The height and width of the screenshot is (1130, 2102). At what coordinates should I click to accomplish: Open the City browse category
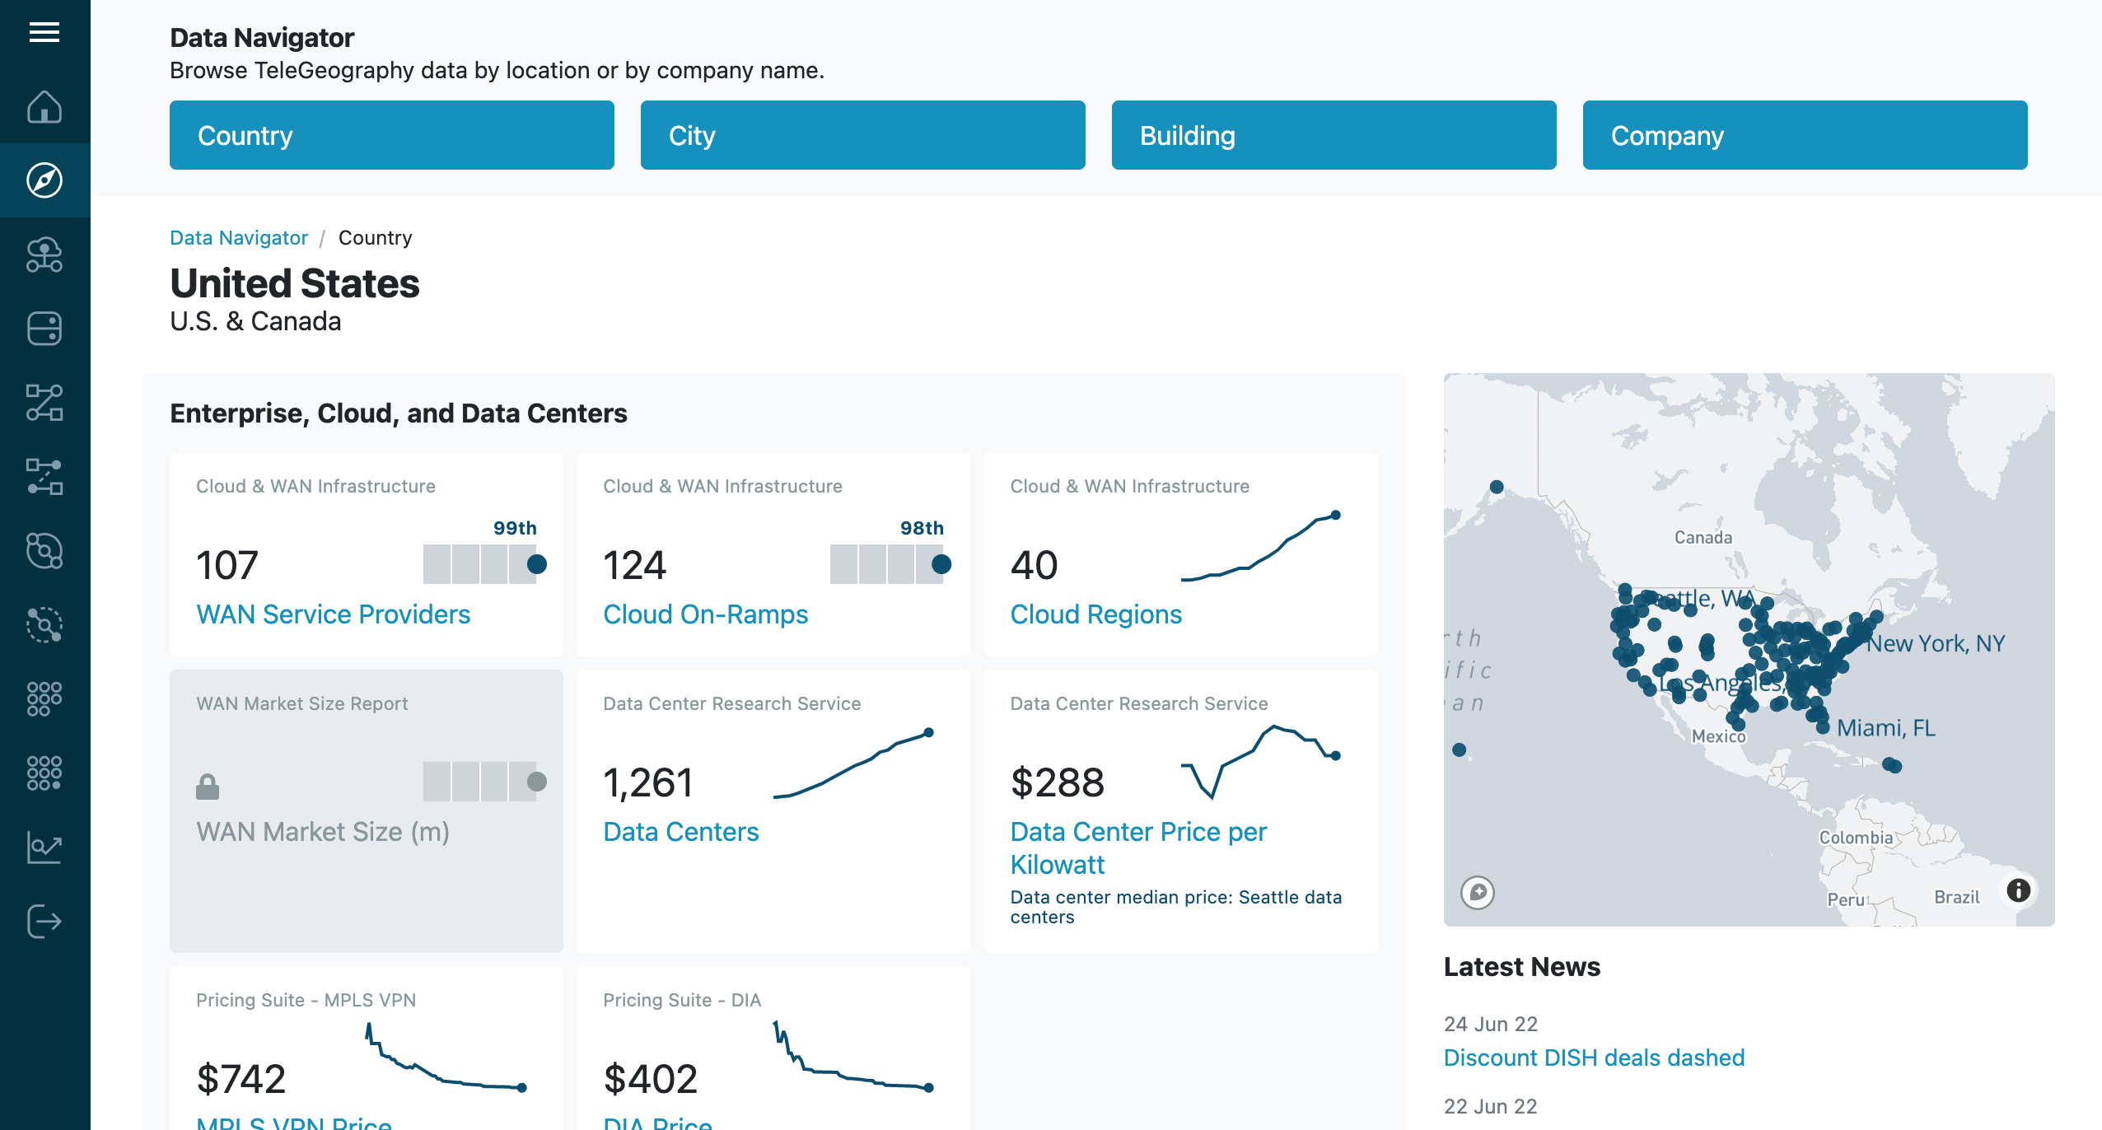tap(862, 135)
